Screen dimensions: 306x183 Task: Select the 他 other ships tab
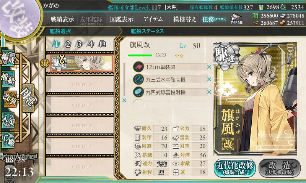click(102, 44)
